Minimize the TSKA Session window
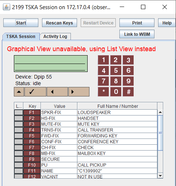The image size is (176, 186). tap(122, 7)
